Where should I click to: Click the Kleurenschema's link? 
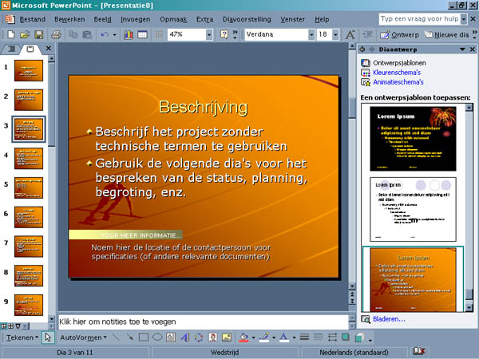pos(398,71)
